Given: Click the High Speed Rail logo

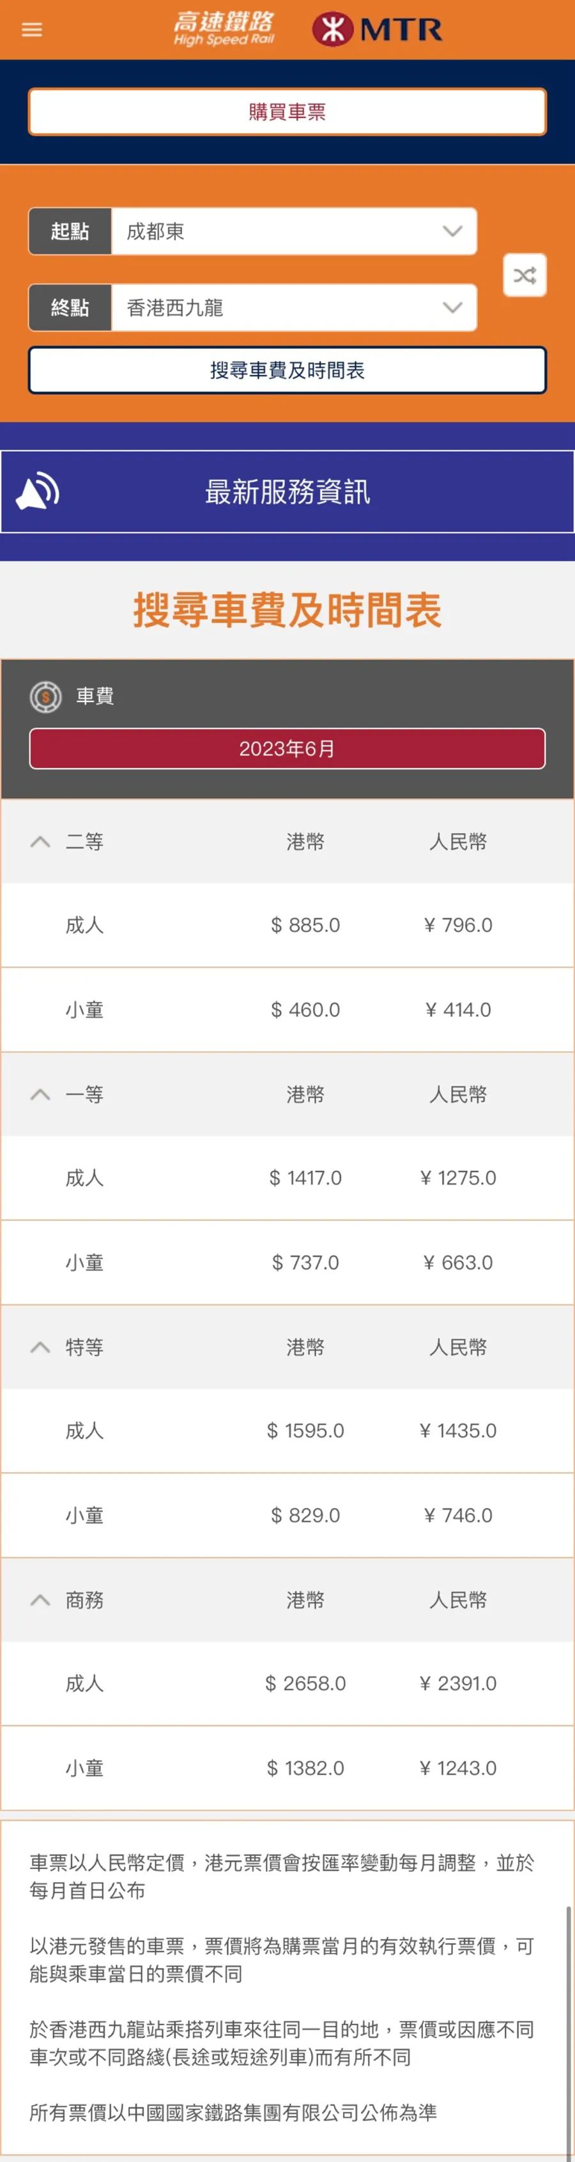Looking at the screenshot, I should point(223,29).
